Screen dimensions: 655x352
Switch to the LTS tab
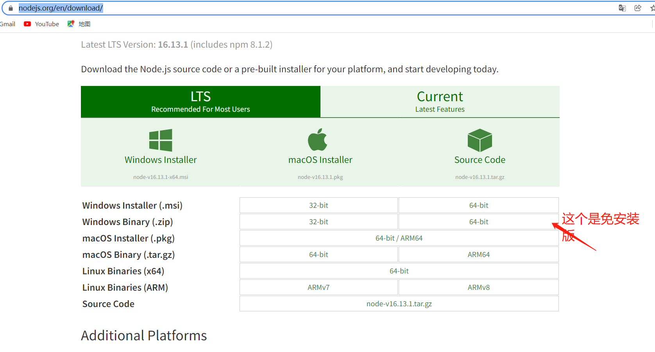coord(200,102)
